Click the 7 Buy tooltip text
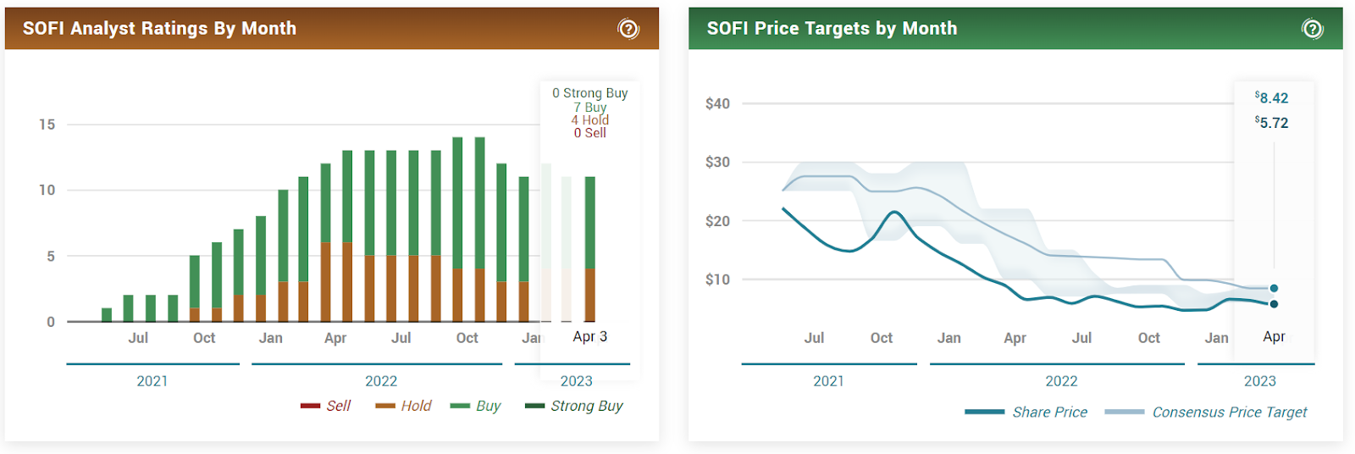This screenshot has width=1355, height=454. coord(590,107)
